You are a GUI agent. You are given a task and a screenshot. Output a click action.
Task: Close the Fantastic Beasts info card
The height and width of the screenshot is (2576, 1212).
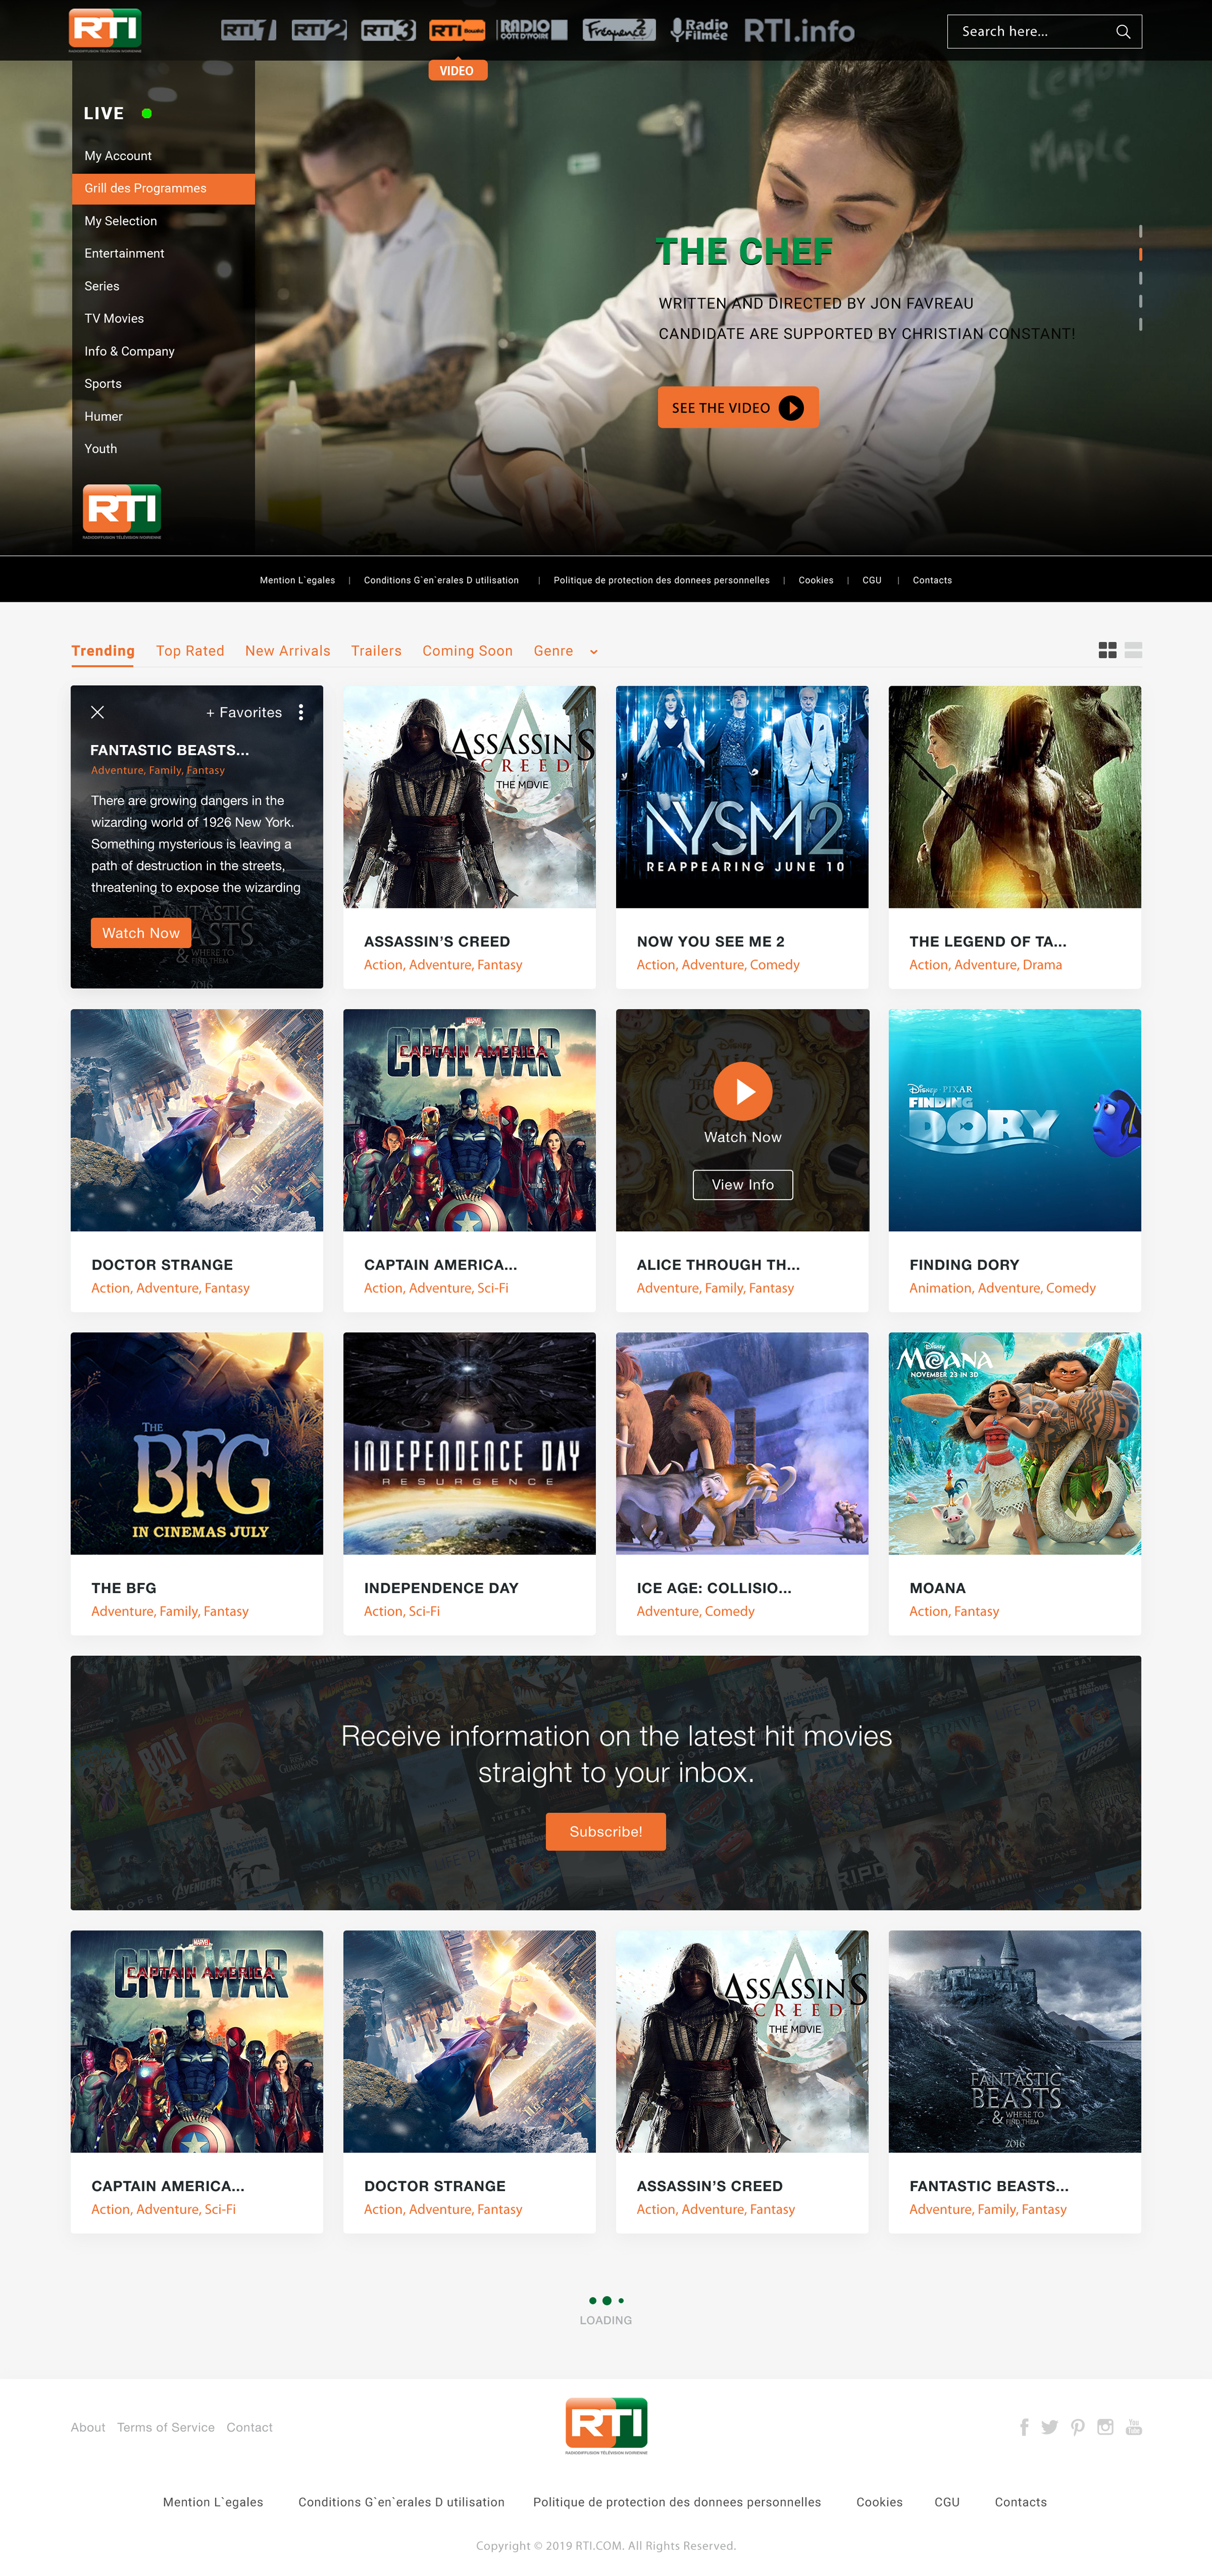click(x=97, y=712)
